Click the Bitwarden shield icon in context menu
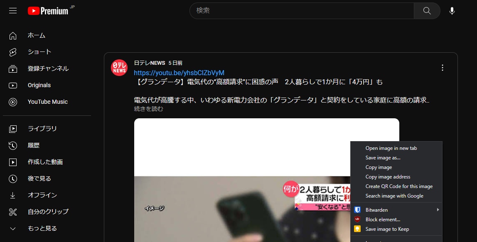Image resolution: width=477 pixels, height=242 pixels. coord(357,210)
